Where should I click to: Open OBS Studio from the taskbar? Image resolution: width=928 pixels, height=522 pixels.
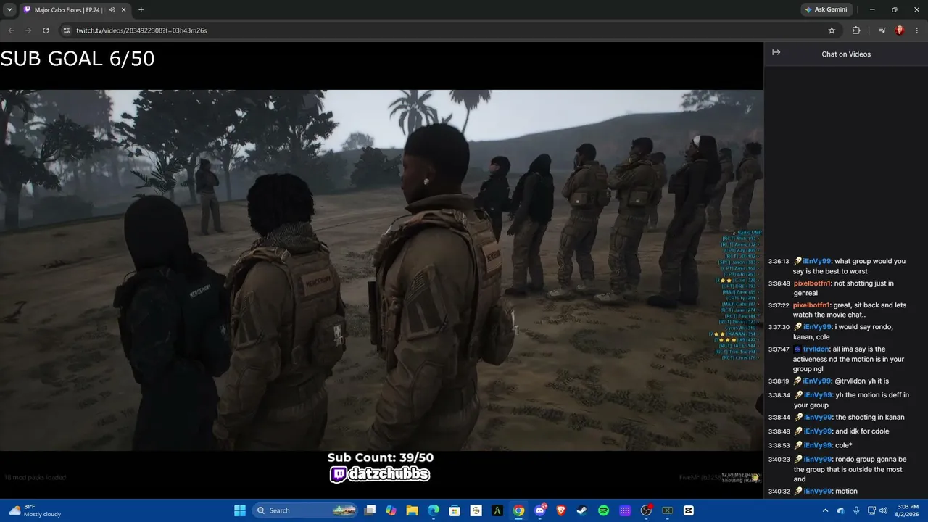point(646,510)
